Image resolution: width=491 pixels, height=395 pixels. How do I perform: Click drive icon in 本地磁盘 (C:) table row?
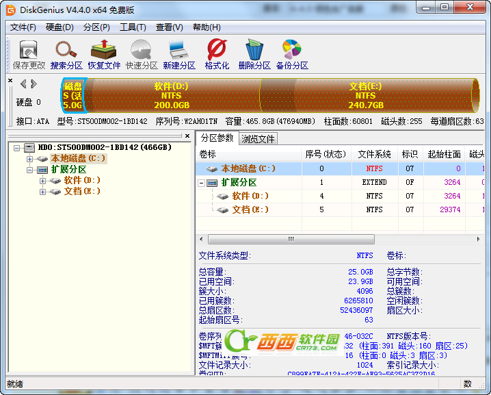tap(212, 169)
